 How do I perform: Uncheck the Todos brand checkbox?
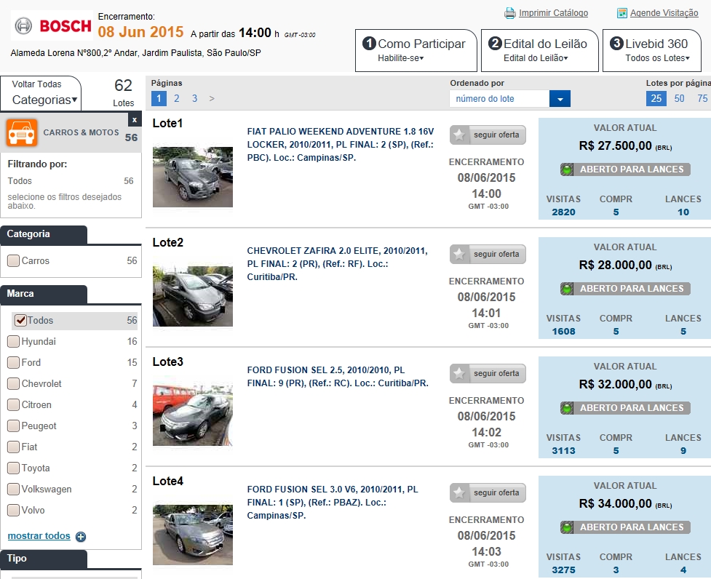20,320
